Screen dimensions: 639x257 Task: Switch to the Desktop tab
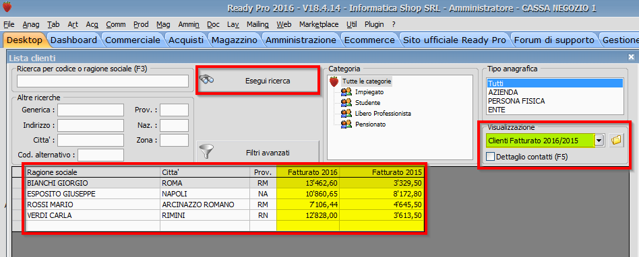coord(24,40)
